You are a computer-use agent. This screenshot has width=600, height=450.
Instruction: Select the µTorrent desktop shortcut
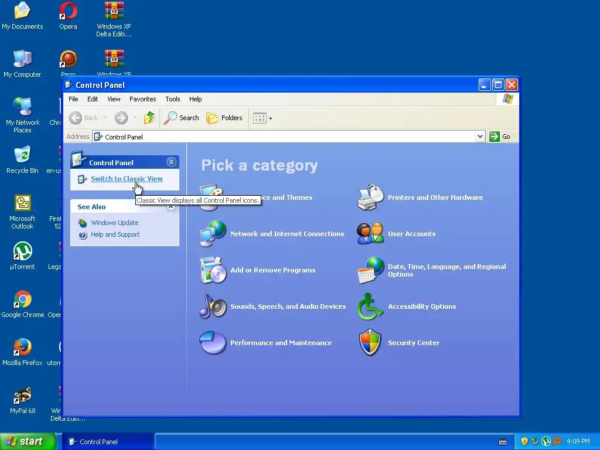pyautogui.click(x=22, y=256)
